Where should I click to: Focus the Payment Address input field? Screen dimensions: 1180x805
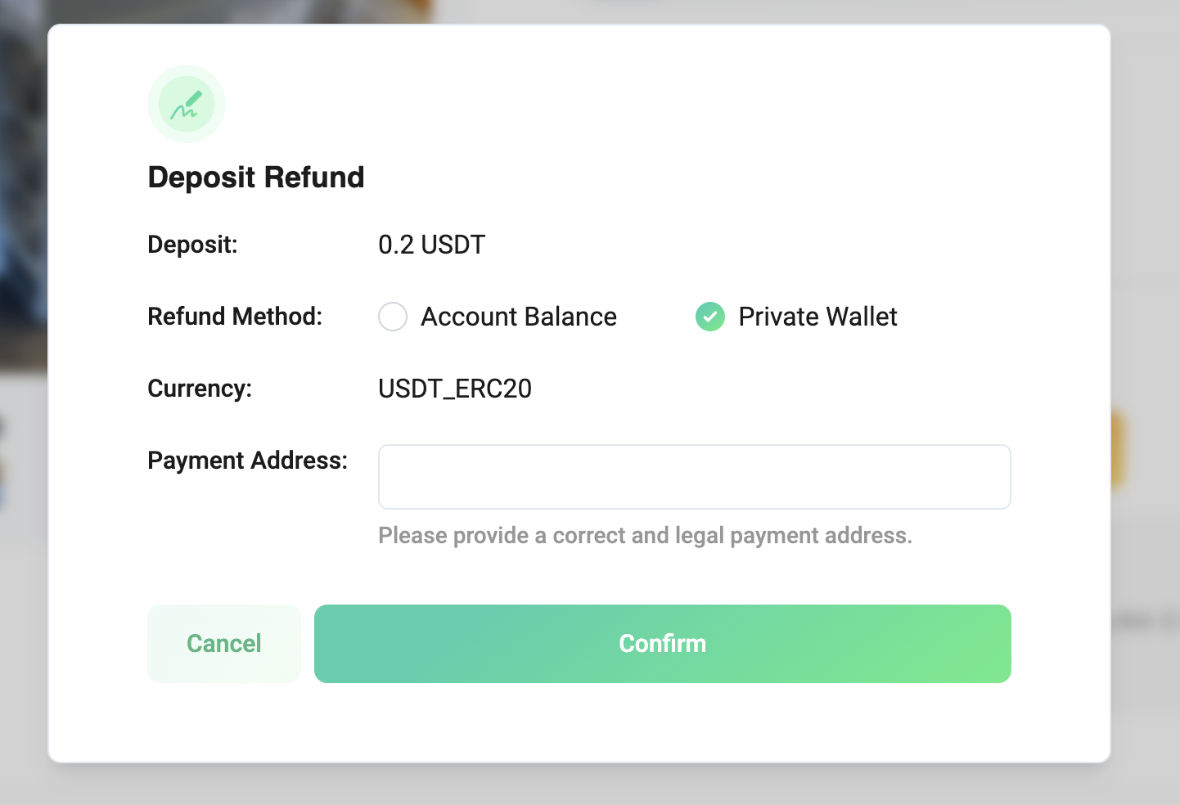point(694,477)
